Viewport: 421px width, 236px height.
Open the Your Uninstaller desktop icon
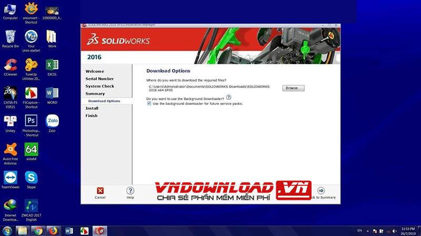tap(31, 41)
